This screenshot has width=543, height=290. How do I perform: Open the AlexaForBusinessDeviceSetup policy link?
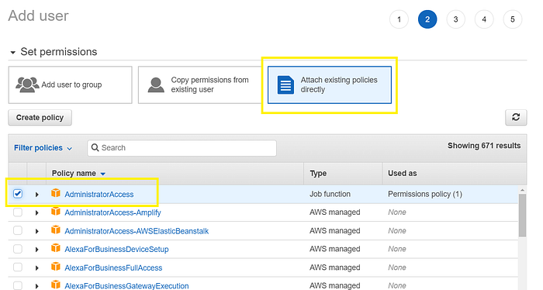[x=116, y=249]
